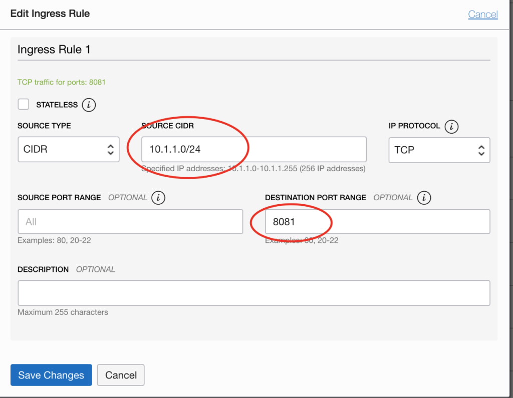The width and height of the screenshot is (513, 398).
Task: Toggle Stateless off for the rule
Action: (x=23, y=104)
